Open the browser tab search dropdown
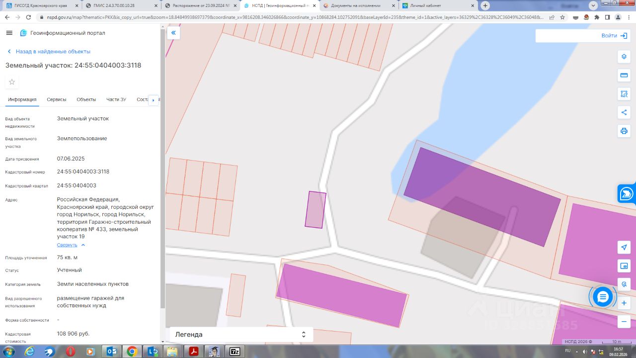Viewport: 636px width, 358px height. [593, 5]
